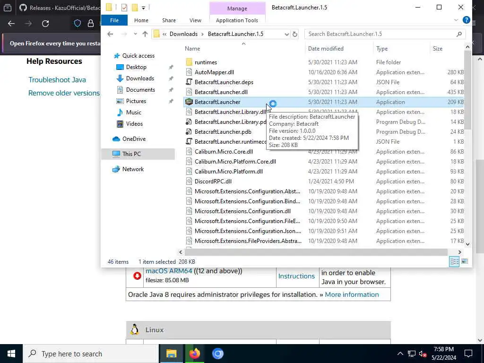The height and width of the screenshot is (363, 484).
Task: Click the muted volume tray icon
Action: coord(423,354)
